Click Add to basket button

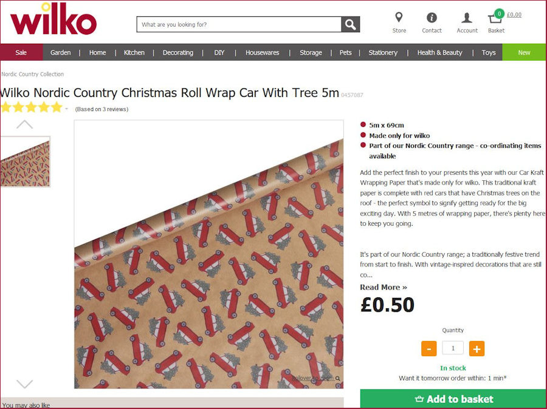[453, 399]
